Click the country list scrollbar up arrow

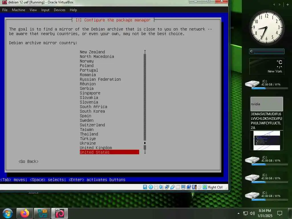click(145, 52)
